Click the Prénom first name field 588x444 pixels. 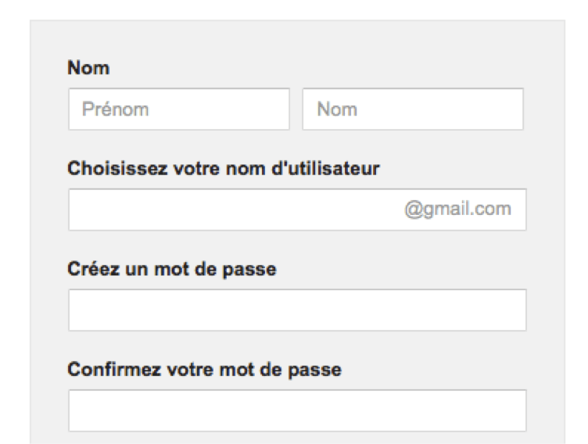point(178,109)
